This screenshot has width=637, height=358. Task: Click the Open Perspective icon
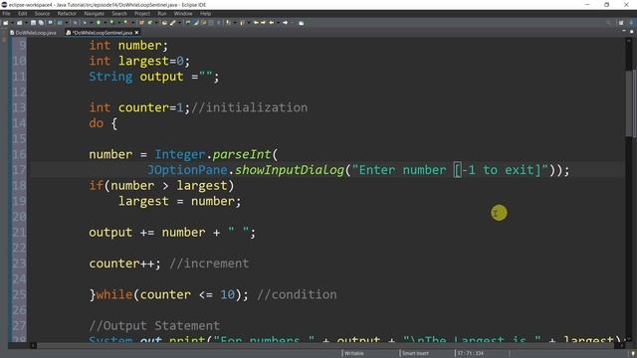pyautogui.click(x=621, y=23)
